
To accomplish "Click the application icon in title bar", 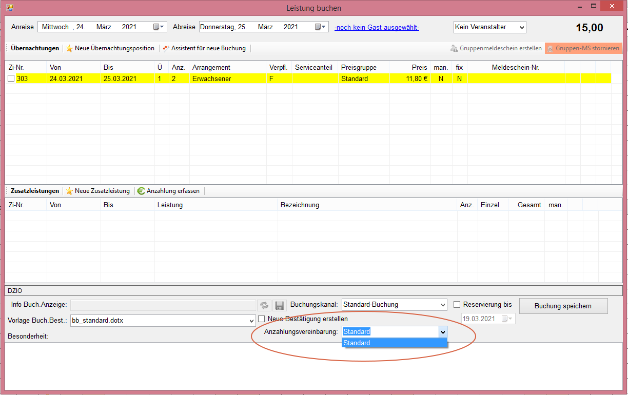I will pyautogui.click(x=10, y=8).
